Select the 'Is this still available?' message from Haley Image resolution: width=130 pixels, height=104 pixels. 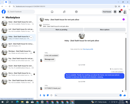click(51, 56)
